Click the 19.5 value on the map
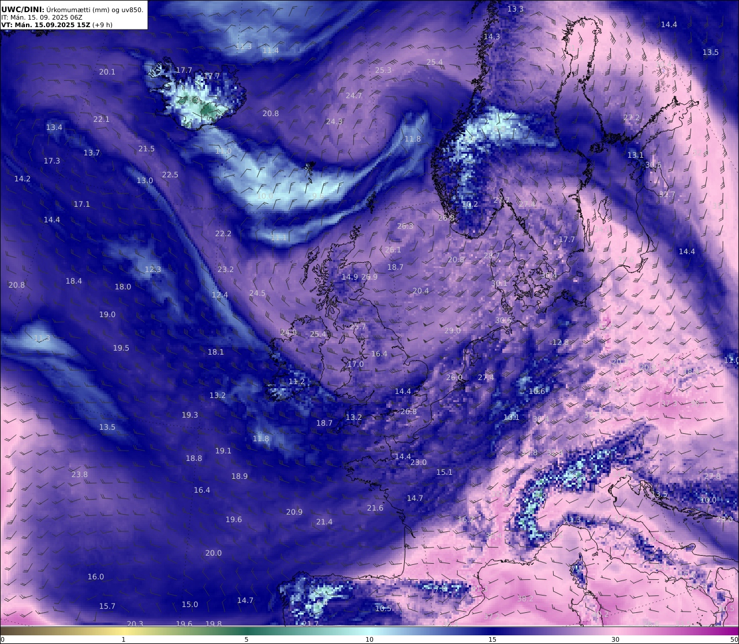The width and height of the screenshot is (739, 644). pos(121,348)
